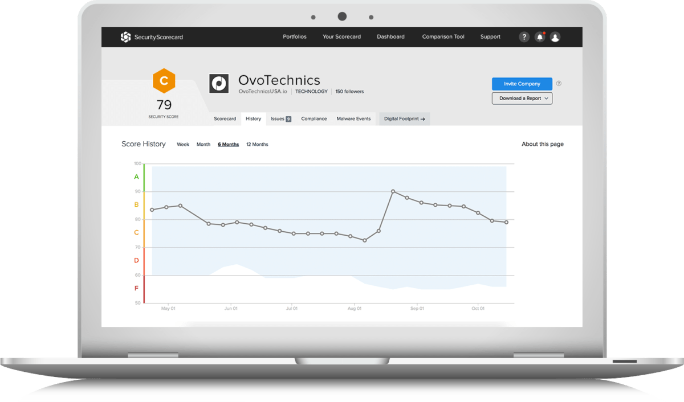Screen dimensions: 684x402
Task: Click the OvoTechnics company name heading
Action: [279, 80]
